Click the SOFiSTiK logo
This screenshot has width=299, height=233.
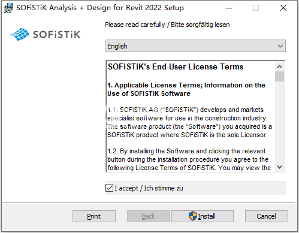[x=46, y=34]
